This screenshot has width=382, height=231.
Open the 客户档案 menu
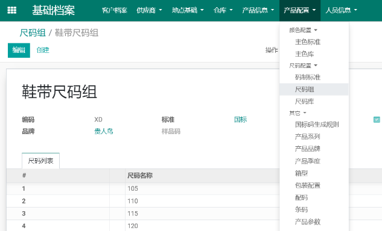(x=115, y=10)
